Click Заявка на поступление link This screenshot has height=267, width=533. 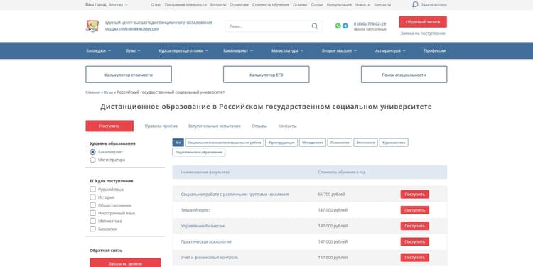423,33
